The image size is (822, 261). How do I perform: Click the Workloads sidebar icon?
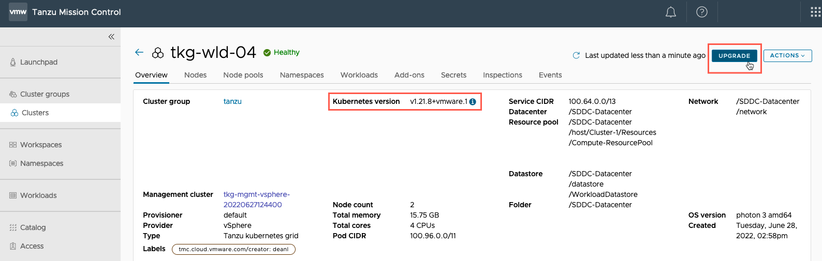pos(13,195)
